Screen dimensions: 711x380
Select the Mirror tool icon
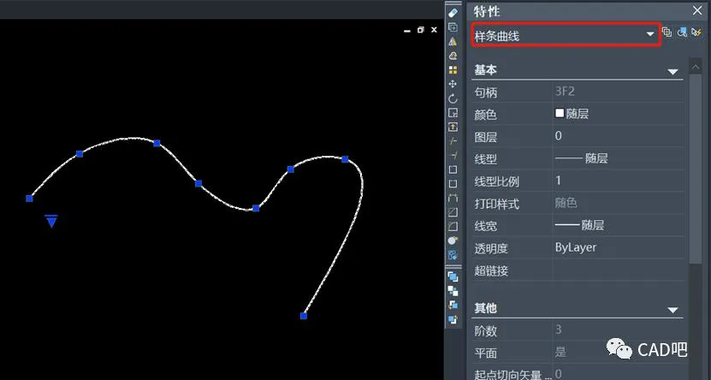coord(453,41)
